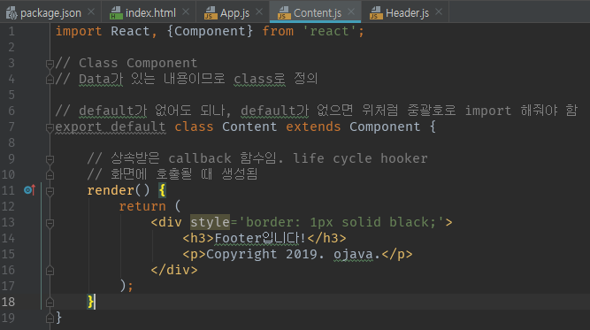The image size is (590, 330).
Task: Click the 'render()' method name
Action: (119, 190)
